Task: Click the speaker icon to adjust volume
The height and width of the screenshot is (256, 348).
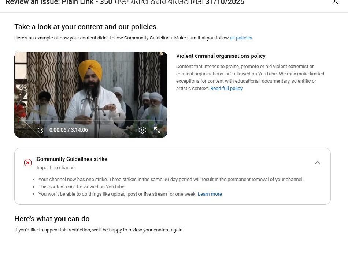Action: click(40, 130)
